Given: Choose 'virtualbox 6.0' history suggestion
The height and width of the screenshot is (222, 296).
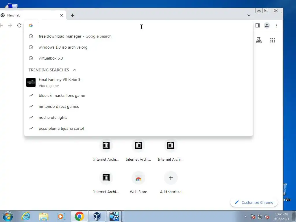Looking at the screenshot, I should pos(138,58).
